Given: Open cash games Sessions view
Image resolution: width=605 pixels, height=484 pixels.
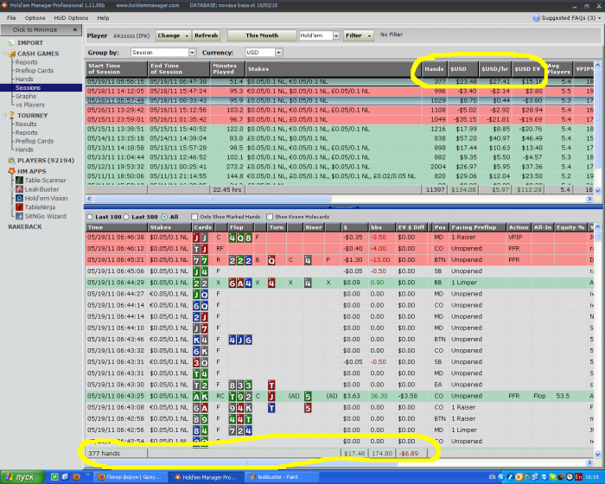Looking at the screenshot, I should [x=28, y=88].
